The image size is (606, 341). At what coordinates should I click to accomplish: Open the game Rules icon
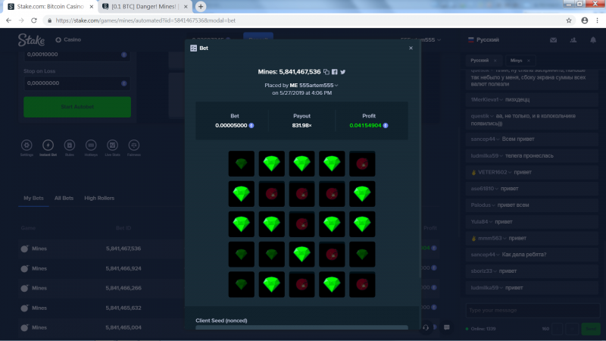coord(70,145)
